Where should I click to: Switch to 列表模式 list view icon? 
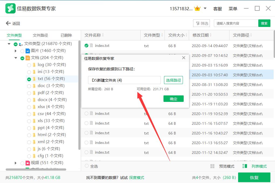point(245,166)
